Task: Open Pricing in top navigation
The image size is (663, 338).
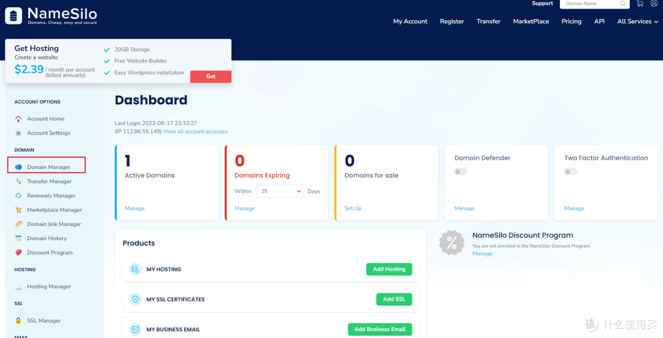Action: [x=572, y=21]
